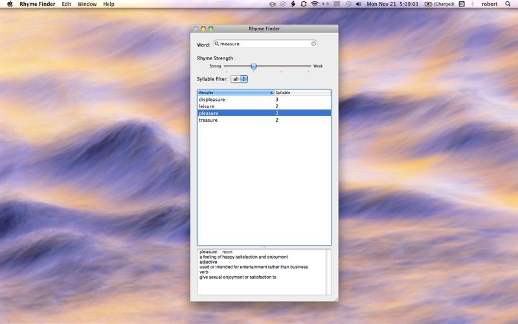Select the 'leisure' result row
Image resolution: width=518 pixels, height=324 pixels.
[x=264, y=106]
